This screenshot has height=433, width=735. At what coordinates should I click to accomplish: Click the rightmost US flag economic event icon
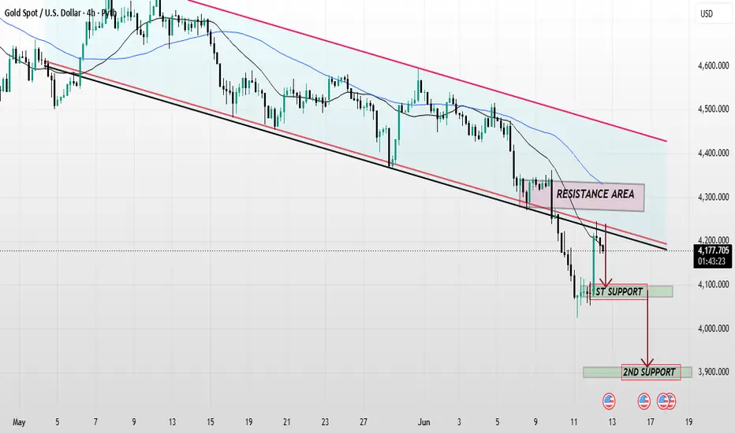click(670, 402)
